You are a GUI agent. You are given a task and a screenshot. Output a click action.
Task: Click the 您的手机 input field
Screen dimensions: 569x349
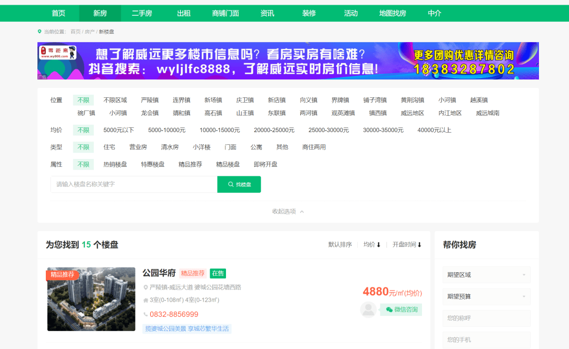[486, 340]
